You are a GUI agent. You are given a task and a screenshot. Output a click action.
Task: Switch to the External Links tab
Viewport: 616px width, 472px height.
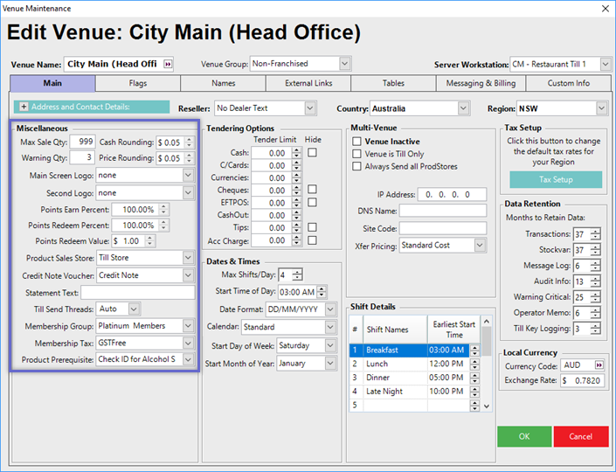tap(308, 83)
